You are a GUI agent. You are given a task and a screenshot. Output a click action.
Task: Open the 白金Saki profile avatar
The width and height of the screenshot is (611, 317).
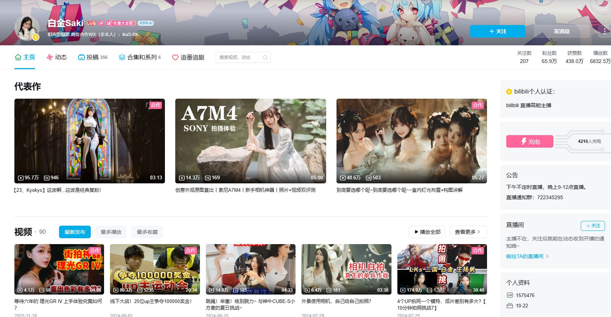click(x=27, y=28)
